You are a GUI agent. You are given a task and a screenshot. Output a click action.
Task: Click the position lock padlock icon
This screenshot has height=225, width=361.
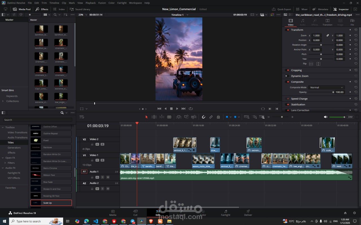[x=218, y=117]
